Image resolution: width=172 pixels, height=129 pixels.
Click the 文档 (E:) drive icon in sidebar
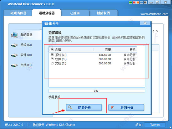pos(14,65)
